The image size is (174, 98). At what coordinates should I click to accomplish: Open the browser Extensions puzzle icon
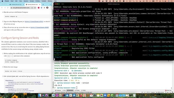point(44,8)
